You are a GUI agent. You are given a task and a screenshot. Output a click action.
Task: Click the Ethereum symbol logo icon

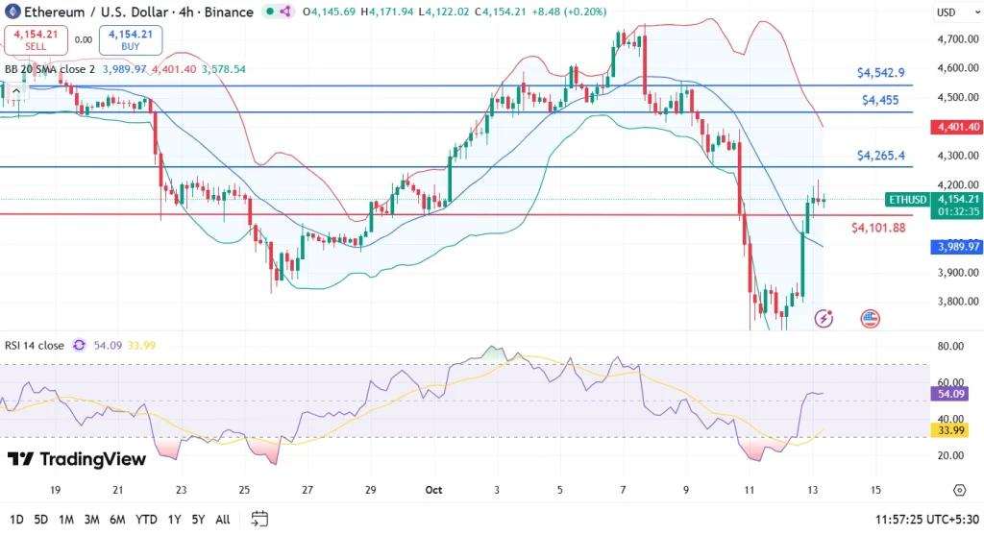(12, 12)
